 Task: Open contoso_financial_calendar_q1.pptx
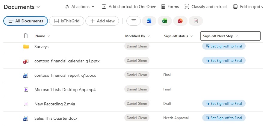67,61
